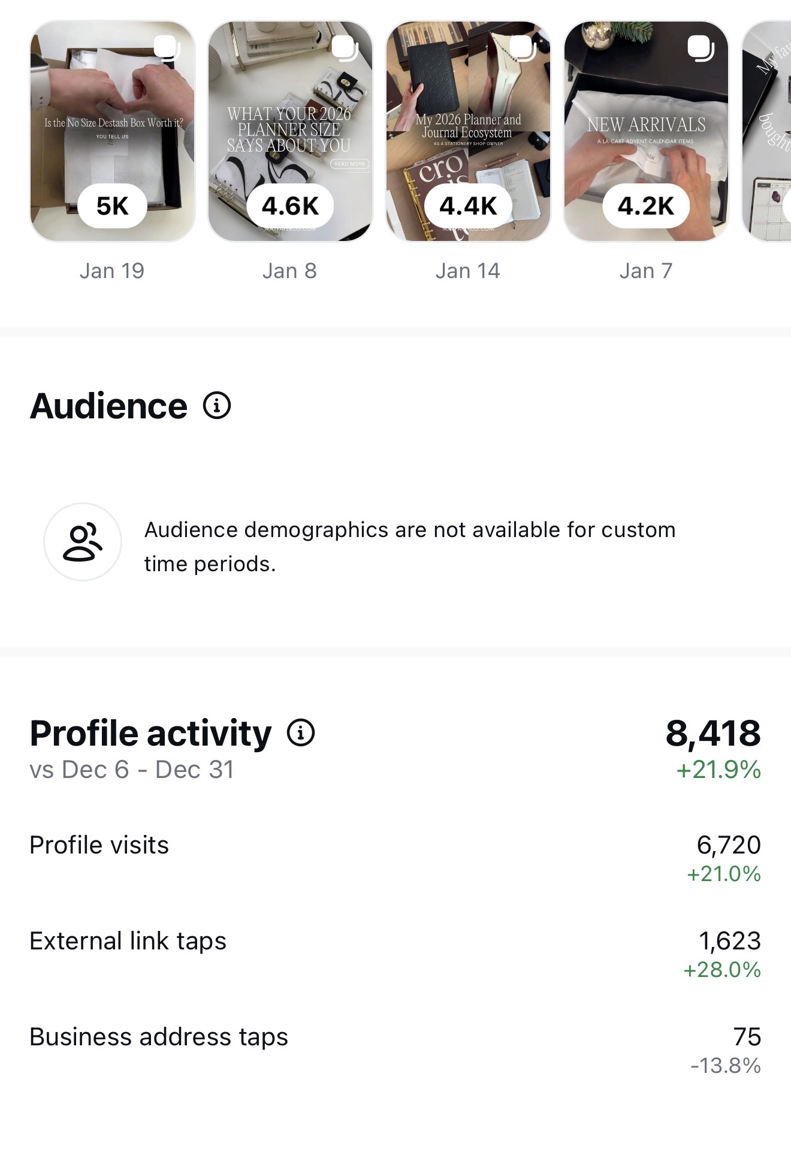
Task: Tap the 4.6K views badge
Action: [x=290, y=206]
